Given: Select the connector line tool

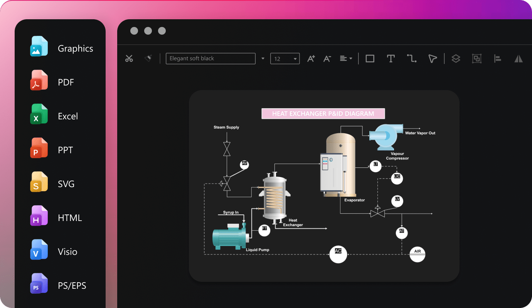Looking at the screenshot, I should pyautogui.click(x=411, y=59).
